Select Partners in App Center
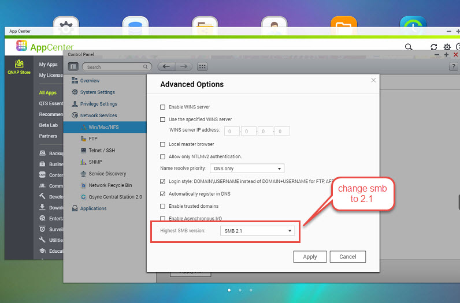The width and height of the screenshot is (460, 303). coord(48,136)
